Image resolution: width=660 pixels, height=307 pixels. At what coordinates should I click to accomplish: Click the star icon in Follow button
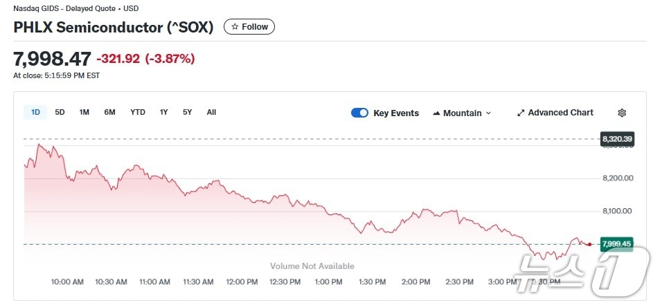[235, 27]
